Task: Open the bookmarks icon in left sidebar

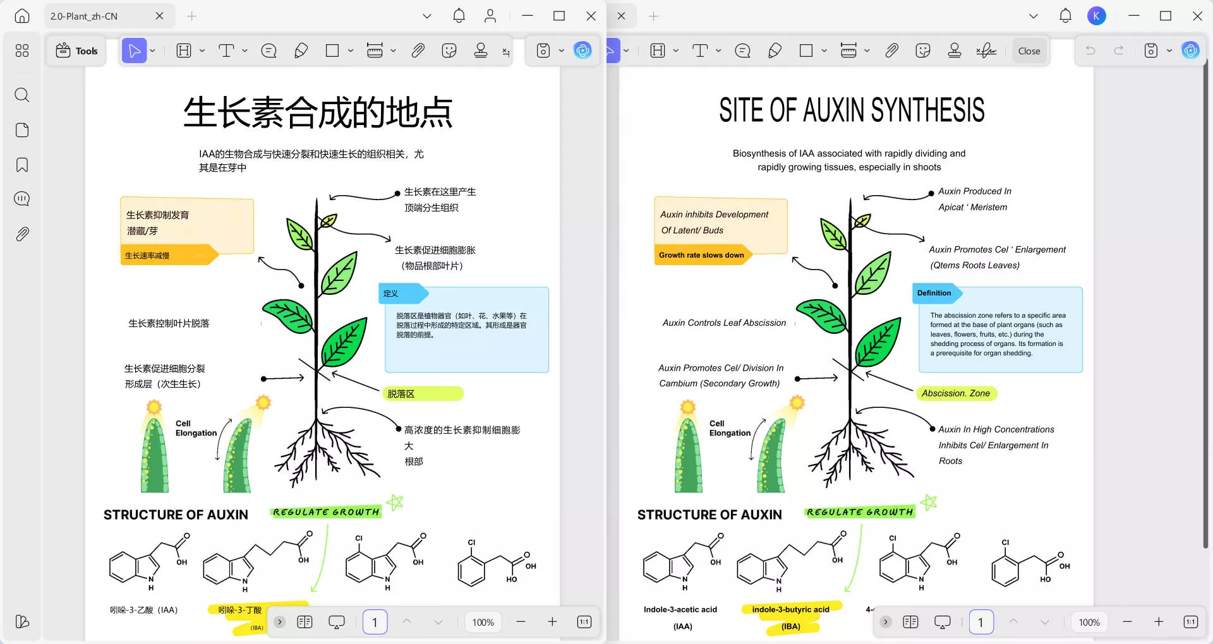Action: click(22, 165)
